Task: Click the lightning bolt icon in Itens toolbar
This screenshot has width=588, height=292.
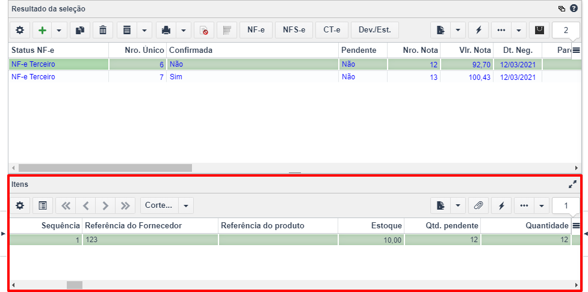Action: (x=501, y=205)
